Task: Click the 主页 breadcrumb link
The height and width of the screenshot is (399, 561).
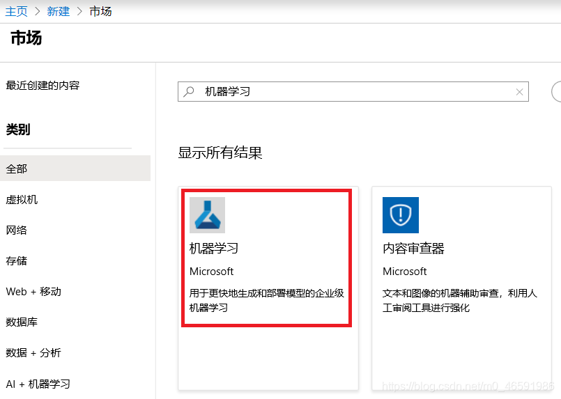Action: coord(16,11)
